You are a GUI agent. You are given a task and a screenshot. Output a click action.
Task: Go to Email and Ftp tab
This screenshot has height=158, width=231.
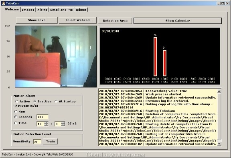click(61, 10)
